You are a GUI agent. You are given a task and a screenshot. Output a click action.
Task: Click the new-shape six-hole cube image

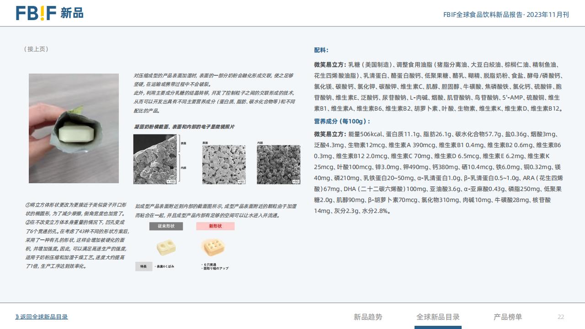tap(213, 248)
